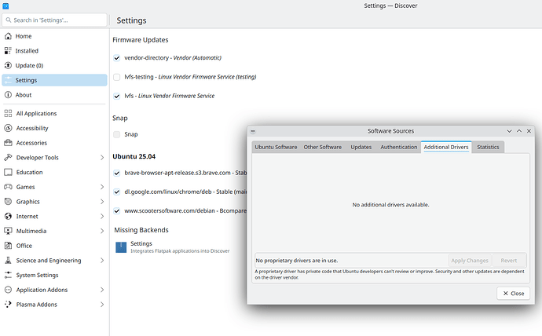542x336 pixels.
Task: Expand the Developer Tools category
Action: [x=102, y=158]
